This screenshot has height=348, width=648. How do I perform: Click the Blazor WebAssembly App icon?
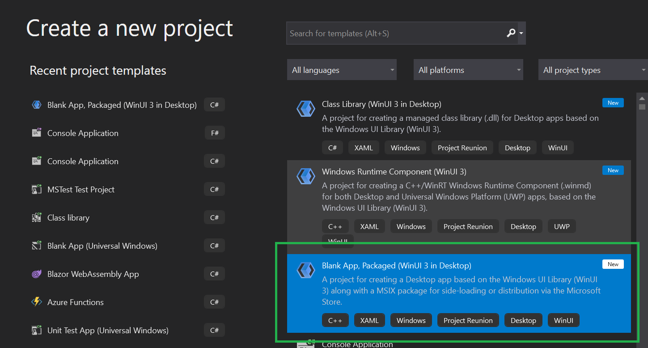(x=37, y=274)
